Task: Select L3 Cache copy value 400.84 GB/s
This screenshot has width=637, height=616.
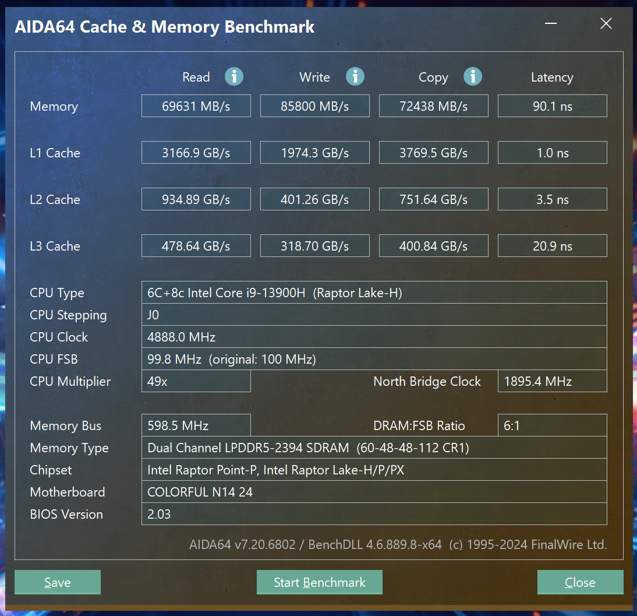Action: [x=433, y=246]
